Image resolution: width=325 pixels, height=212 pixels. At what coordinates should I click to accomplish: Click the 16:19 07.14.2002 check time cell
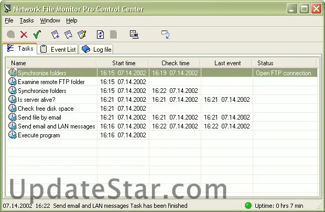[175, 73]
